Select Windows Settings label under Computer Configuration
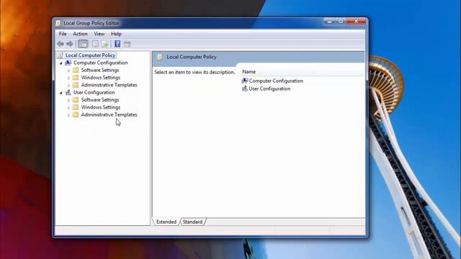461x259 pixels. tap(101, 78)
